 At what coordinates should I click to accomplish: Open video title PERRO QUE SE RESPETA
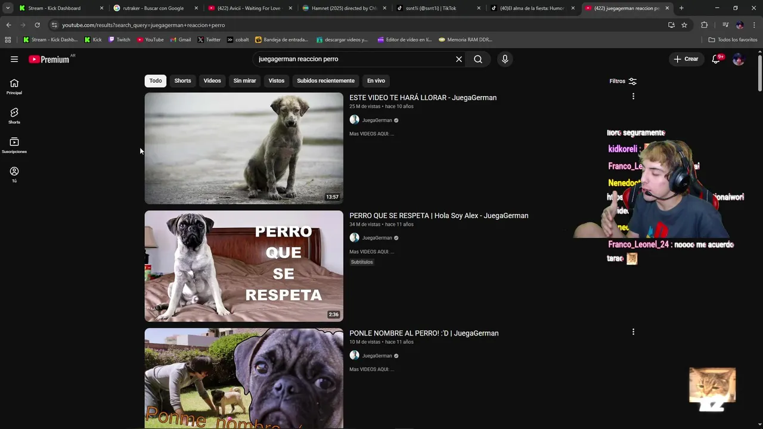[439, 216]
